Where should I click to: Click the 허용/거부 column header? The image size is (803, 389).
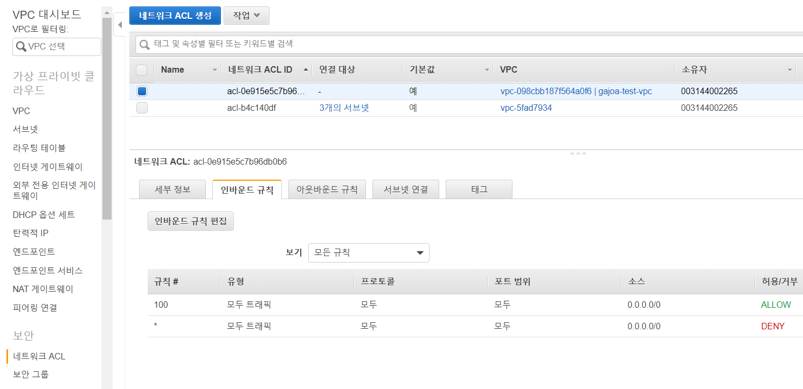[779, 282]
